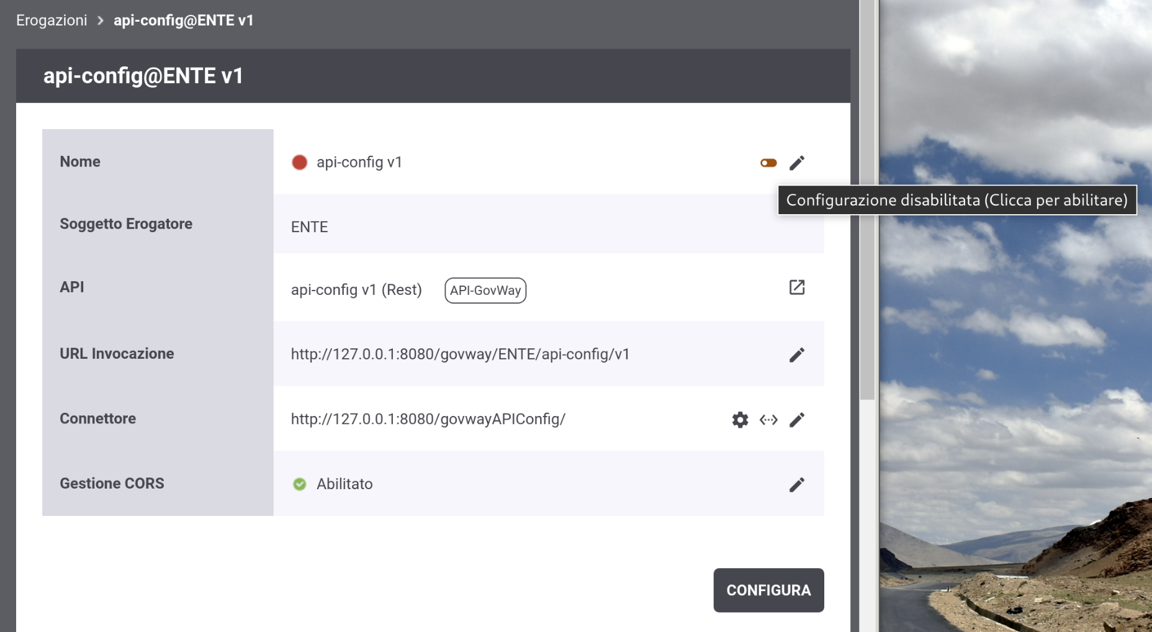
Task: Open Connettore gear settings icon
Action: [x=740, y=420]
